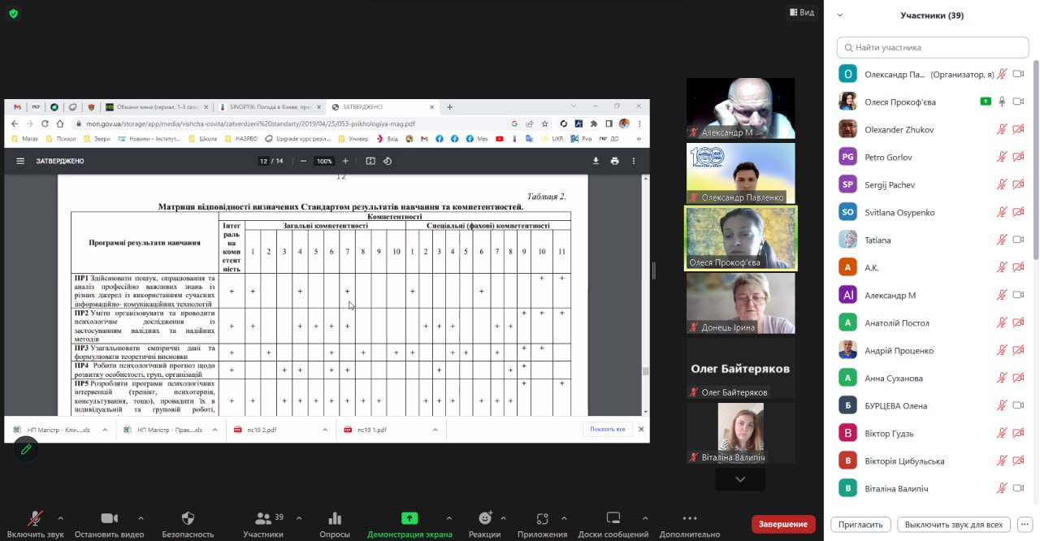Open Whiteboards (Доски сообщений) icon

coord(613,518)
